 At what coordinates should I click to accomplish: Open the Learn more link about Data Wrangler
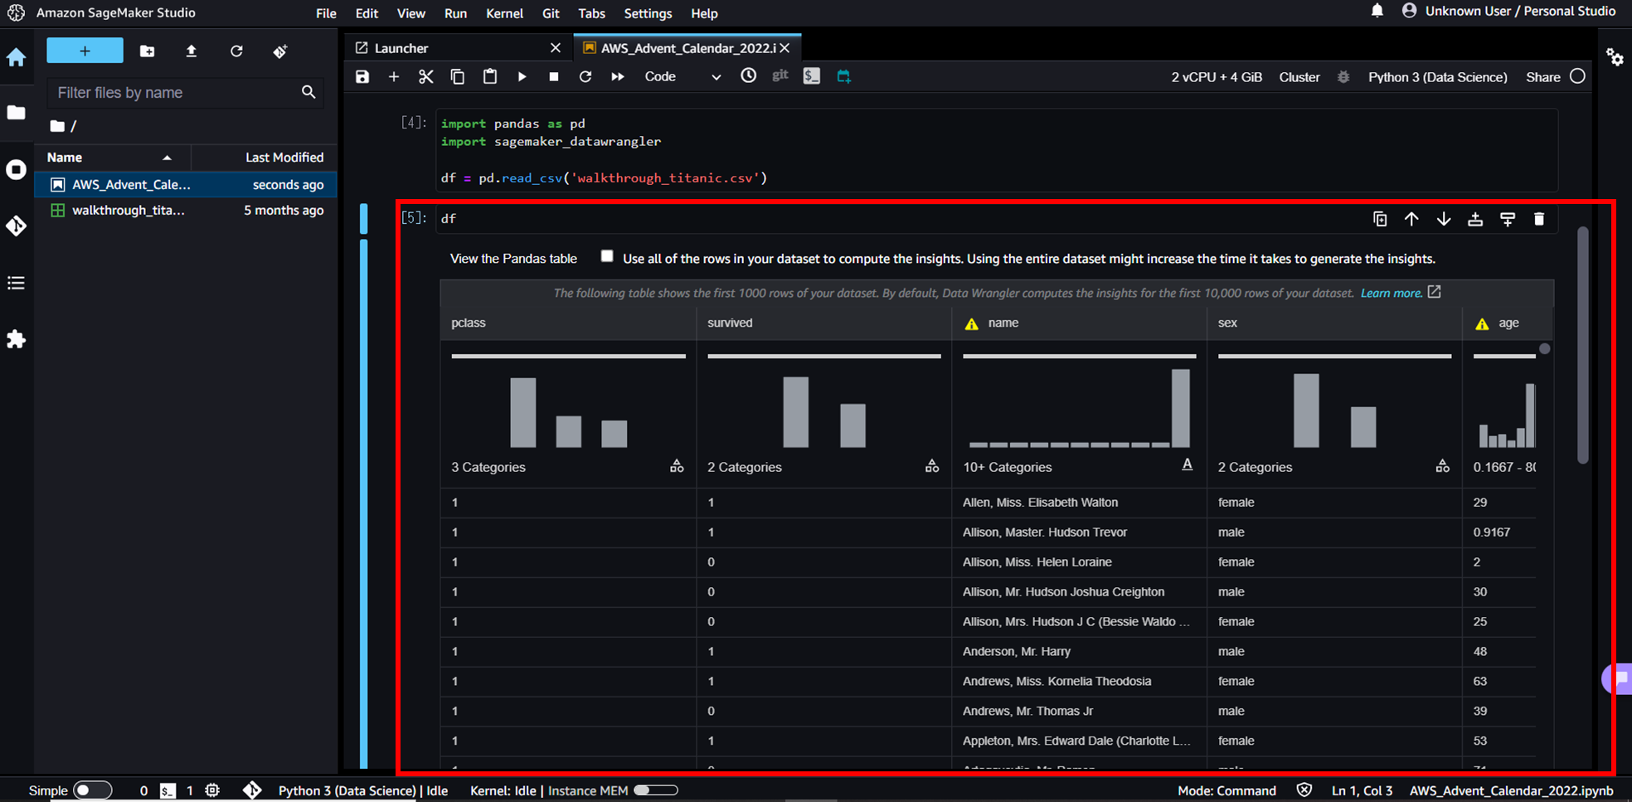(1392, 292)
